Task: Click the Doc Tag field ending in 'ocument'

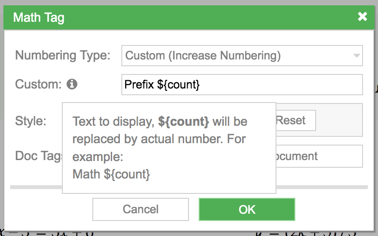Action: click(x=319, y=156)
